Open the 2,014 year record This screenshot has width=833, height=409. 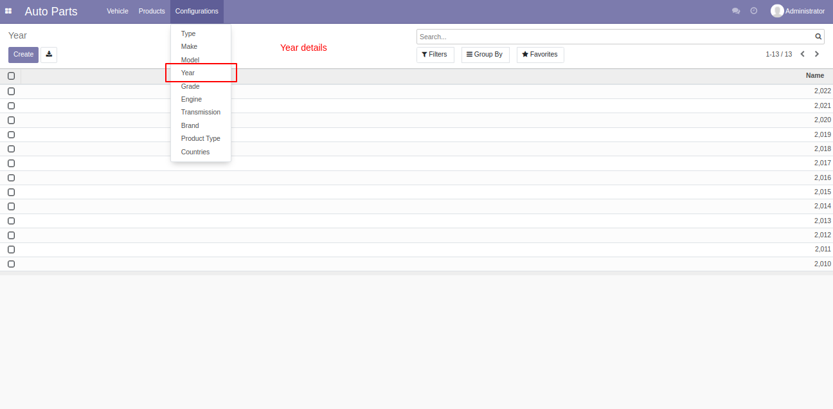pos(416,206)
